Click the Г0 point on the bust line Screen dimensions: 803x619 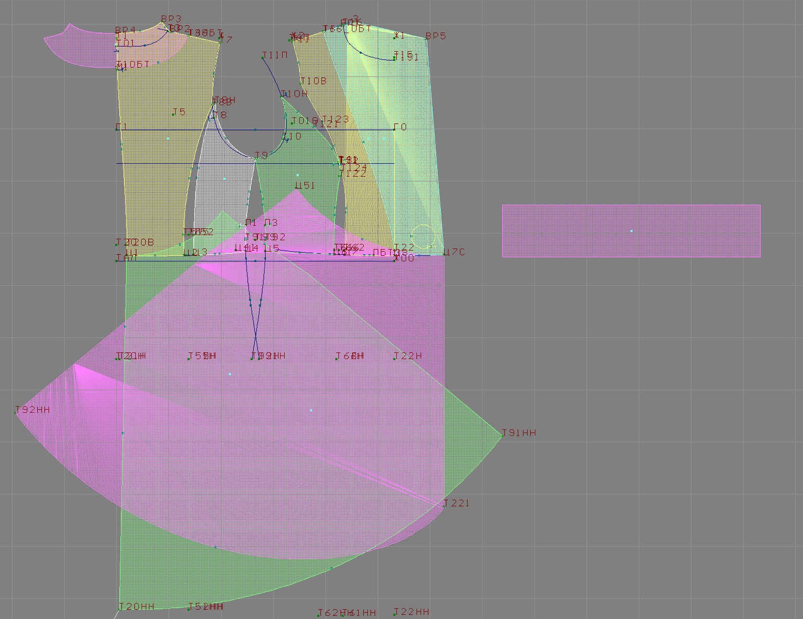tap(395, 129)
